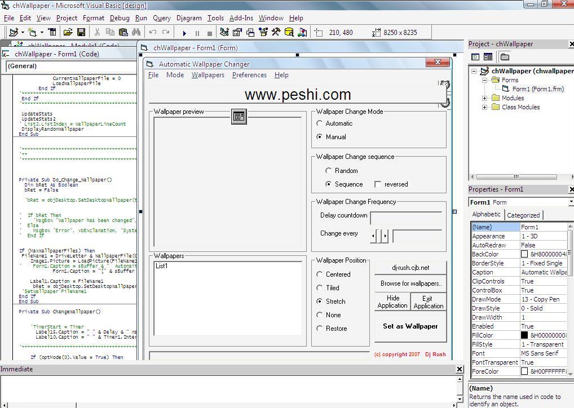Toggle the reversed checkbox
This screenshot has height=408, width=574.
[x=378, y=184]
